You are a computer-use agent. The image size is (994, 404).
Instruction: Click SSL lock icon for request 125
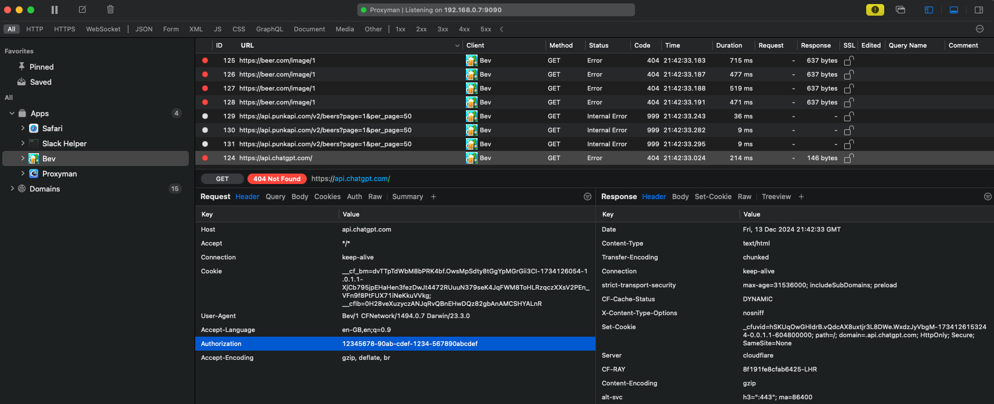(849, 60)
